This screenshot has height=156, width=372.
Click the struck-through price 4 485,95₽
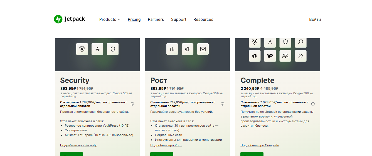tap(269, 88)
